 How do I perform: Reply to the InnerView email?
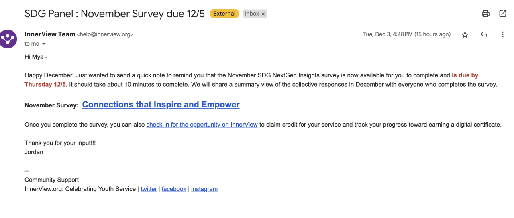[484, 35]
